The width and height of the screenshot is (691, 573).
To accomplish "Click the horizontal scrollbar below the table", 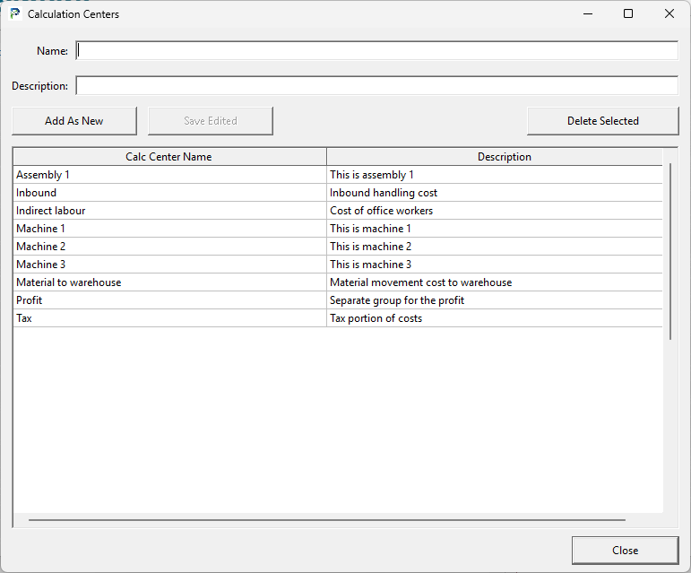I will click(327, 520).
